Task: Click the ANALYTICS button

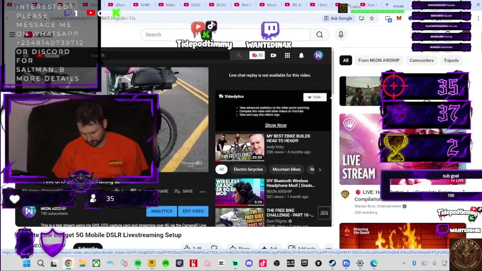Action: pyautogui.click(x=162, y=211)
